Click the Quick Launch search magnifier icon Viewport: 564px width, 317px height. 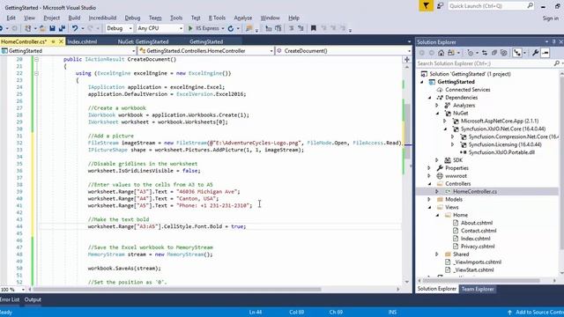[531, 6]
